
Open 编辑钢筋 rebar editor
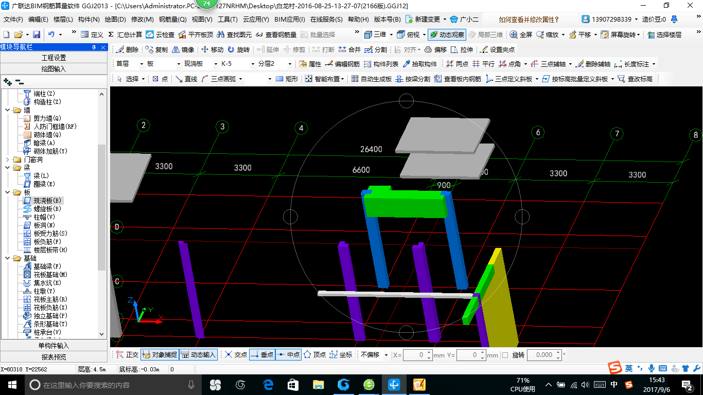tap(342, 64)
